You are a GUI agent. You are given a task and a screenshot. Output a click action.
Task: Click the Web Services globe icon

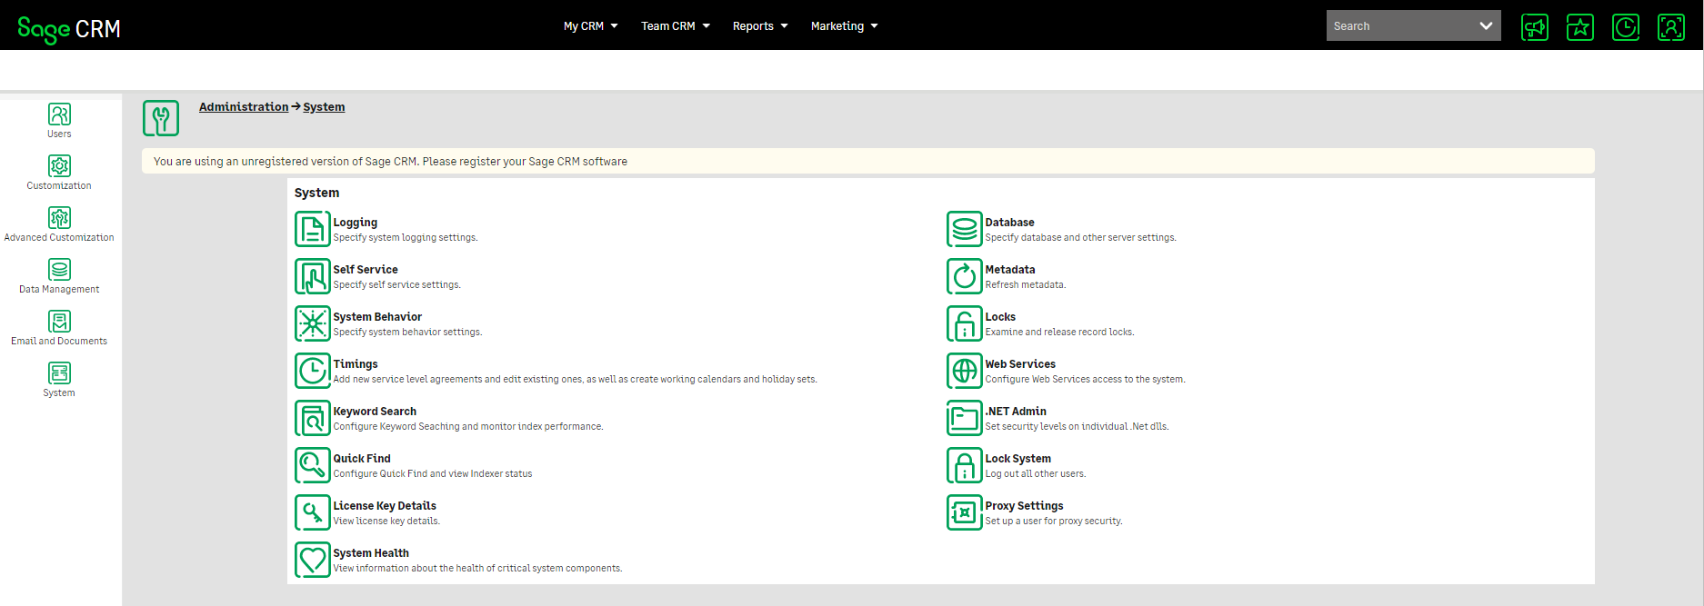pyautogui.click(x=965, y=371)
